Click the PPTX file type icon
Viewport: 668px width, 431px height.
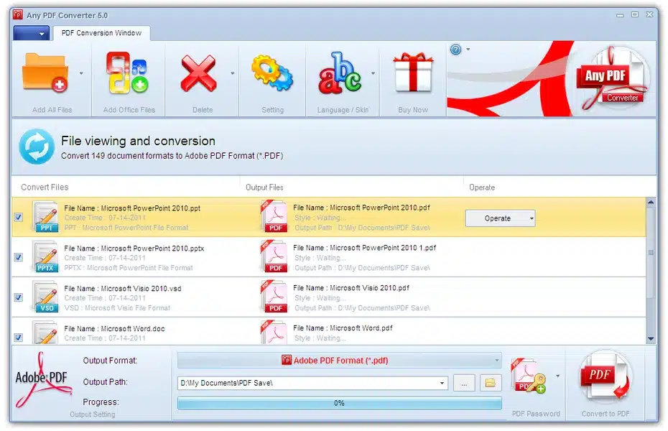coord(46,257)
